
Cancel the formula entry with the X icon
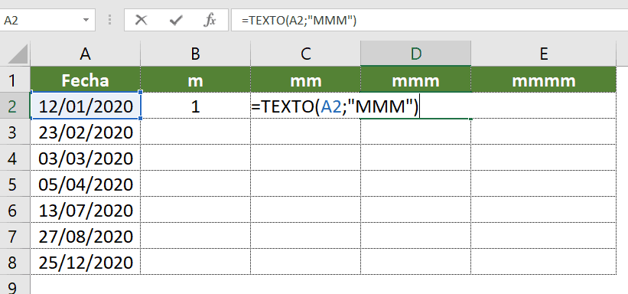pyautogui.click(x=141, y=20)
